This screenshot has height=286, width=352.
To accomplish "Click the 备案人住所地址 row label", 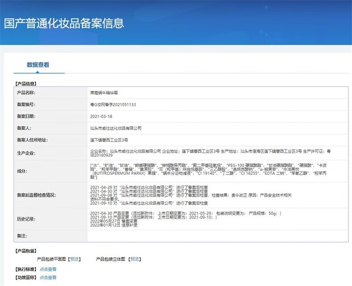I will pyautogui.click(x=33, y=140).
